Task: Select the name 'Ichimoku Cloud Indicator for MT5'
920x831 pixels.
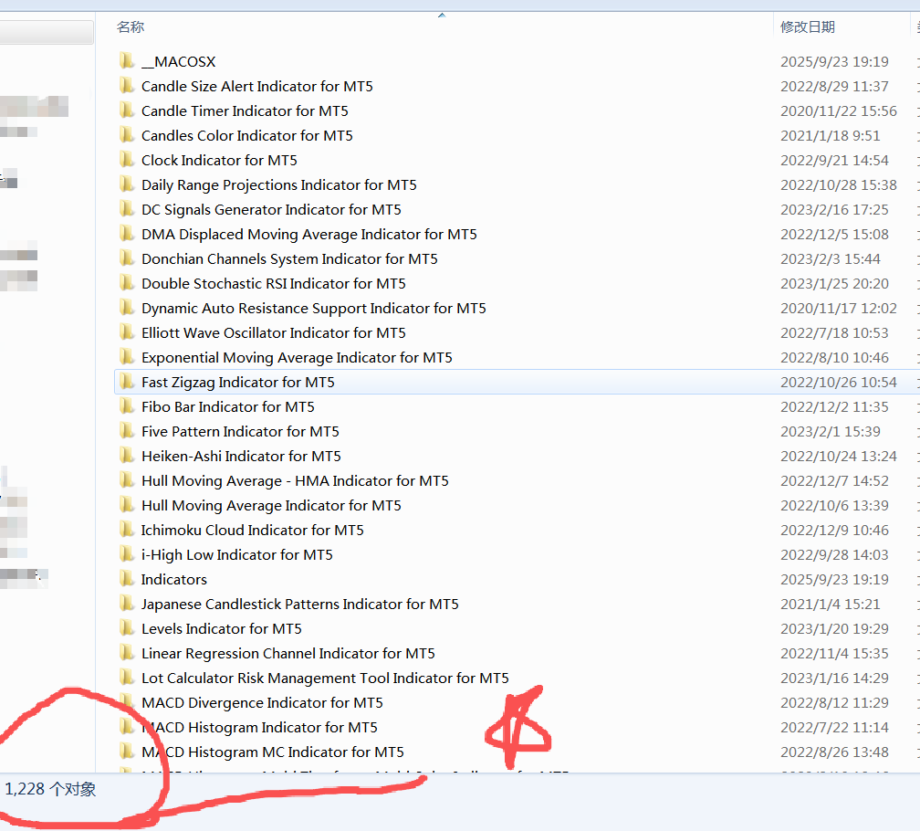Action: (252, 530)
